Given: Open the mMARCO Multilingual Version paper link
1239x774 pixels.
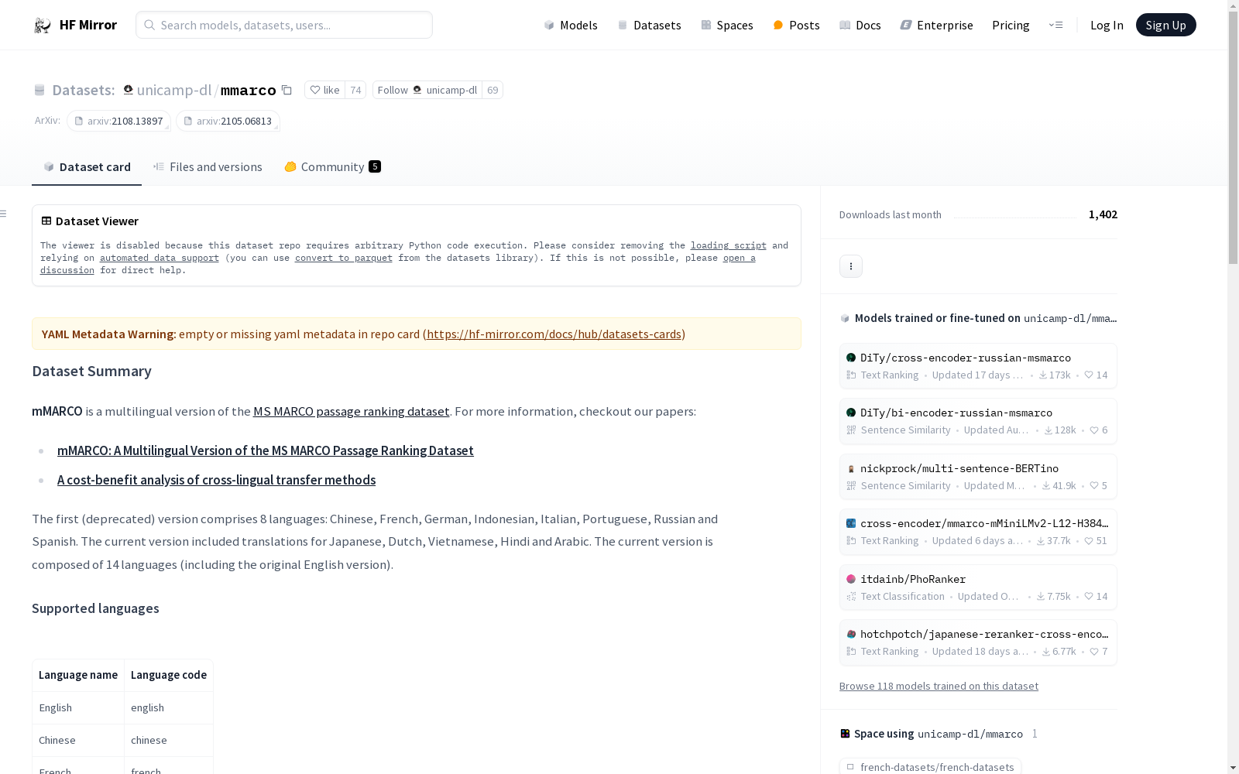Looking at the screenshot, I should (266, 450).
